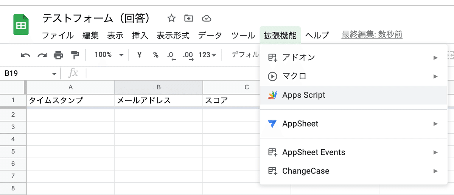This screenshot has width=454, height=195.
Task: Select the メールアドレス header cell
Action: click(159, 101)
